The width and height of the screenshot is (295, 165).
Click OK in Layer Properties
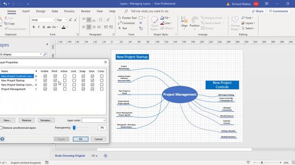coord(81,139)
